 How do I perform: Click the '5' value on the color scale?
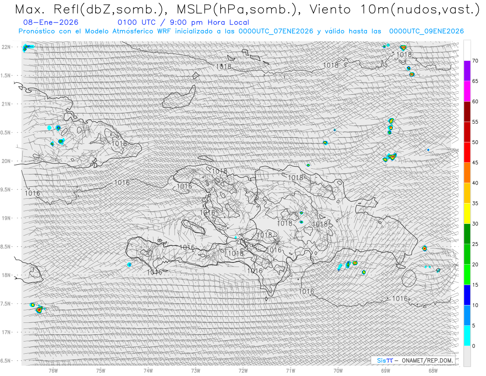coord(474,326)
